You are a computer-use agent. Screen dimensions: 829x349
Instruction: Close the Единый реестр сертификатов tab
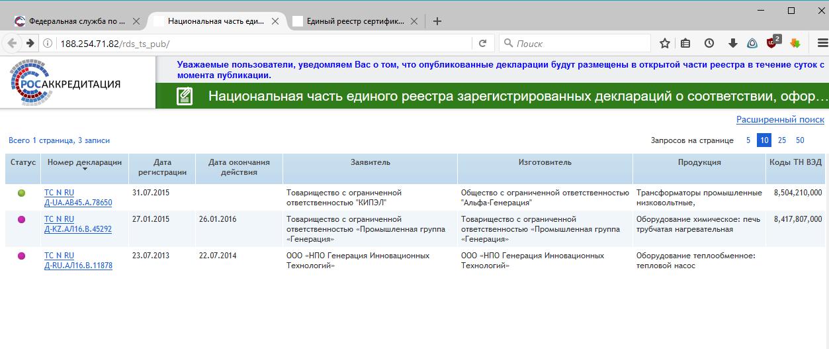tap(415, 21)
